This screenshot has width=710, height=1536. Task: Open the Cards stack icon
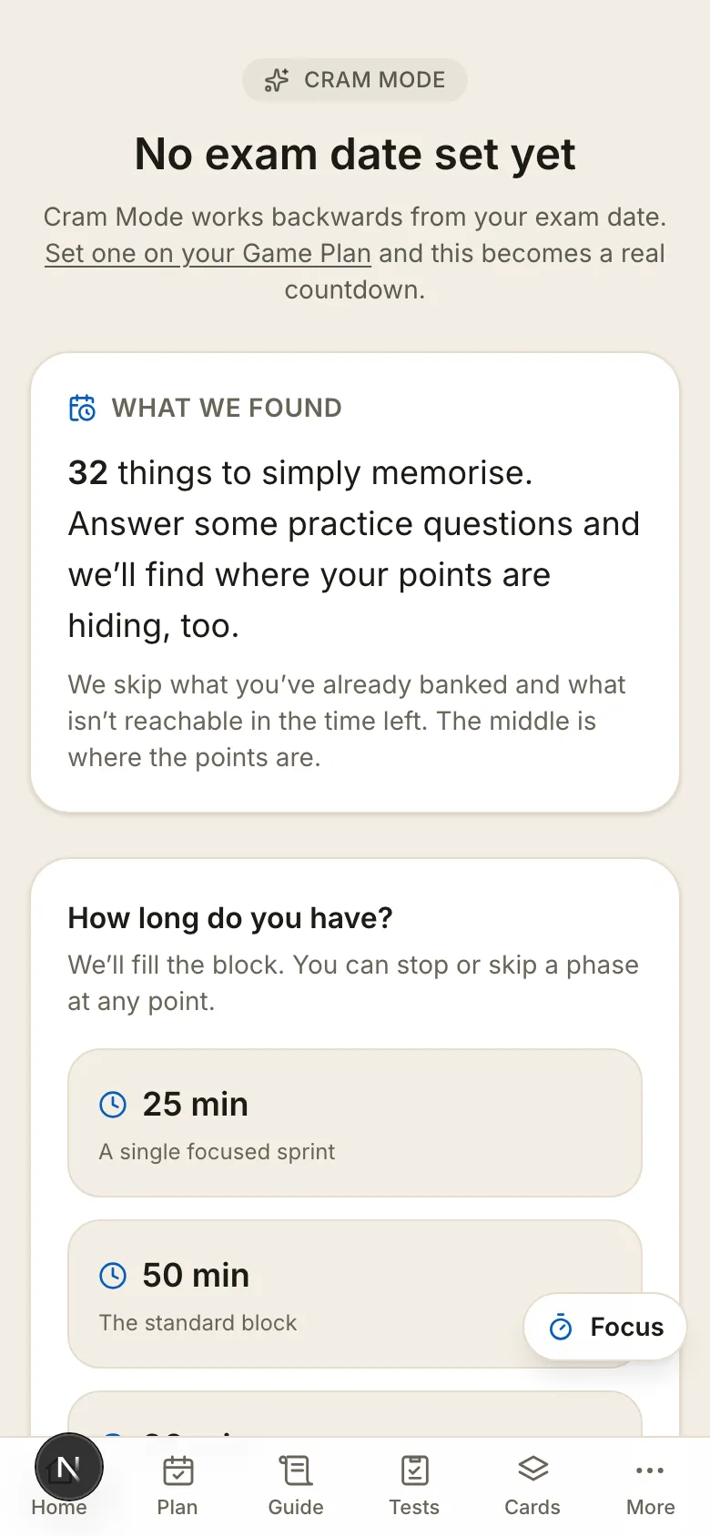click(532, 1470)
